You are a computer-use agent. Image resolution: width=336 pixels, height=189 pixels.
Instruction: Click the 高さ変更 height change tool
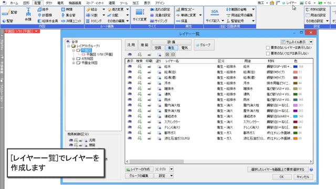tap(115, 9)
